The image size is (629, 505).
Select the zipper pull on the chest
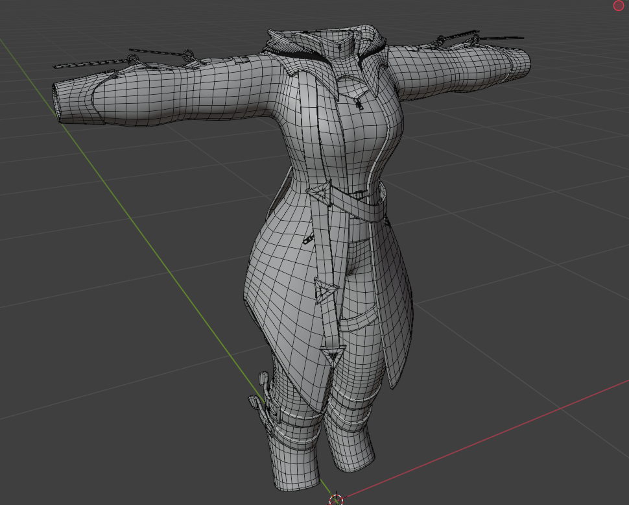click(358, 105)
